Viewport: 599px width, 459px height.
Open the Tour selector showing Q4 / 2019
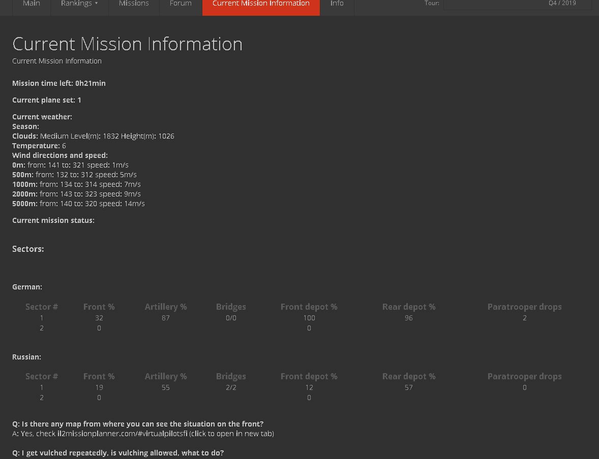point(517,4)
